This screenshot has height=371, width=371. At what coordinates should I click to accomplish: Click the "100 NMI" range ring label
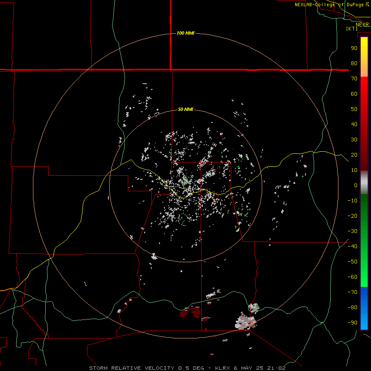tap(185, 33)
